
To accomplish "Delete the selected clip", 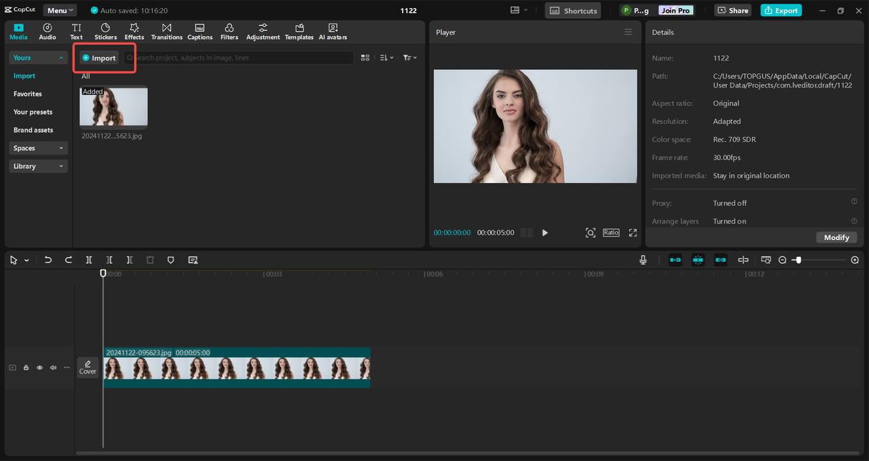I will coord(150,260).
